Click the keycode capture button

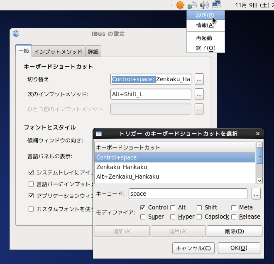pyautogui.click(x=256, y=194)
